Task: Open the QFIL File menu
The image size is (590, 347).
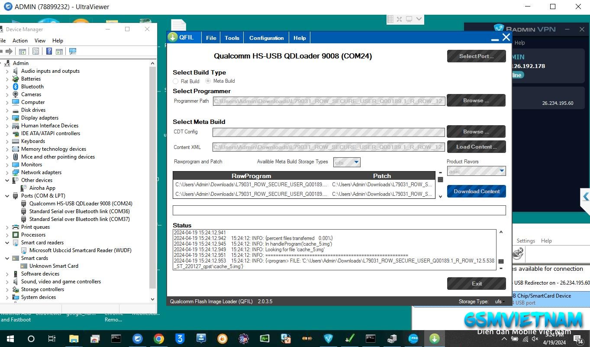Action: coord(211,38)
